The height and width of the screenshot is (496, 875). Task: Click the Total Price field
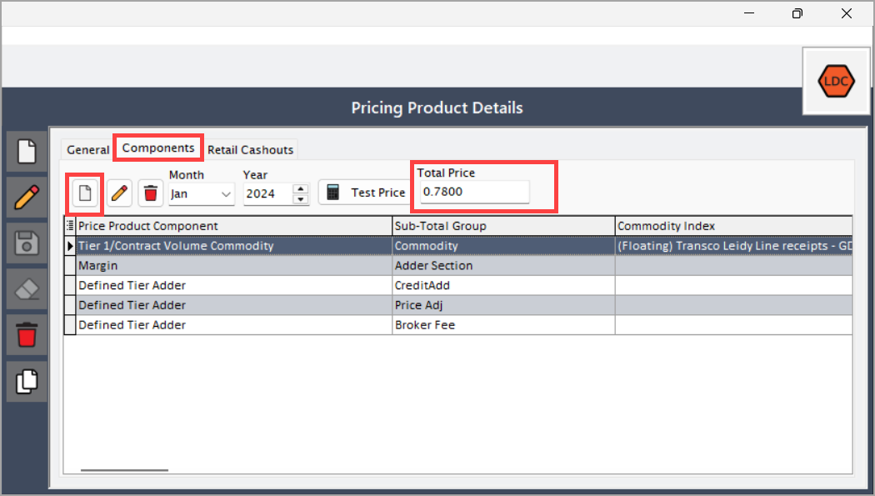(474, 192)
